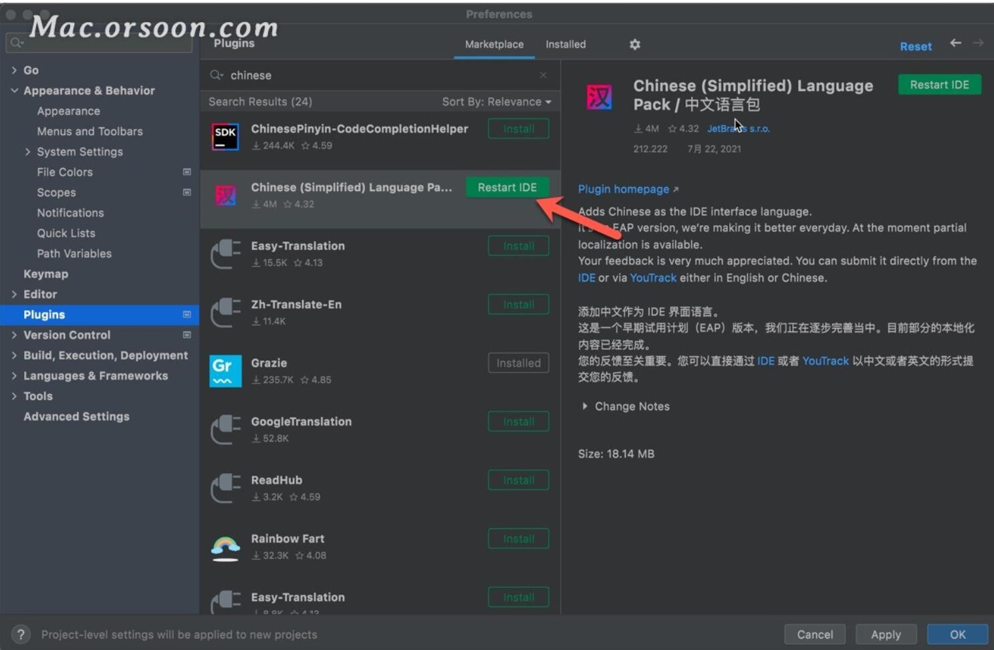The image size is (994, 650).
Task: Click the Installed button for Grazie
Action: (x=519, y=363)
